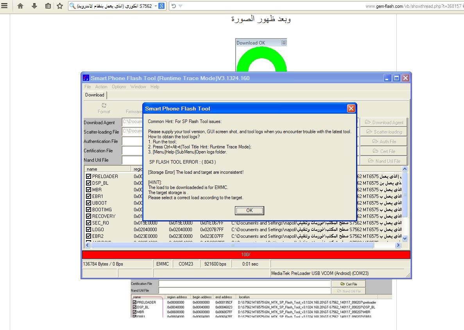
Task: Open search engine dropdown arrow
Action: tap(156, 6)
